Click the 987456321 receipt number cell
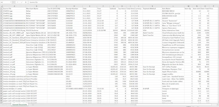This screenshot has width=219, height=107. (x=74, y=30)
